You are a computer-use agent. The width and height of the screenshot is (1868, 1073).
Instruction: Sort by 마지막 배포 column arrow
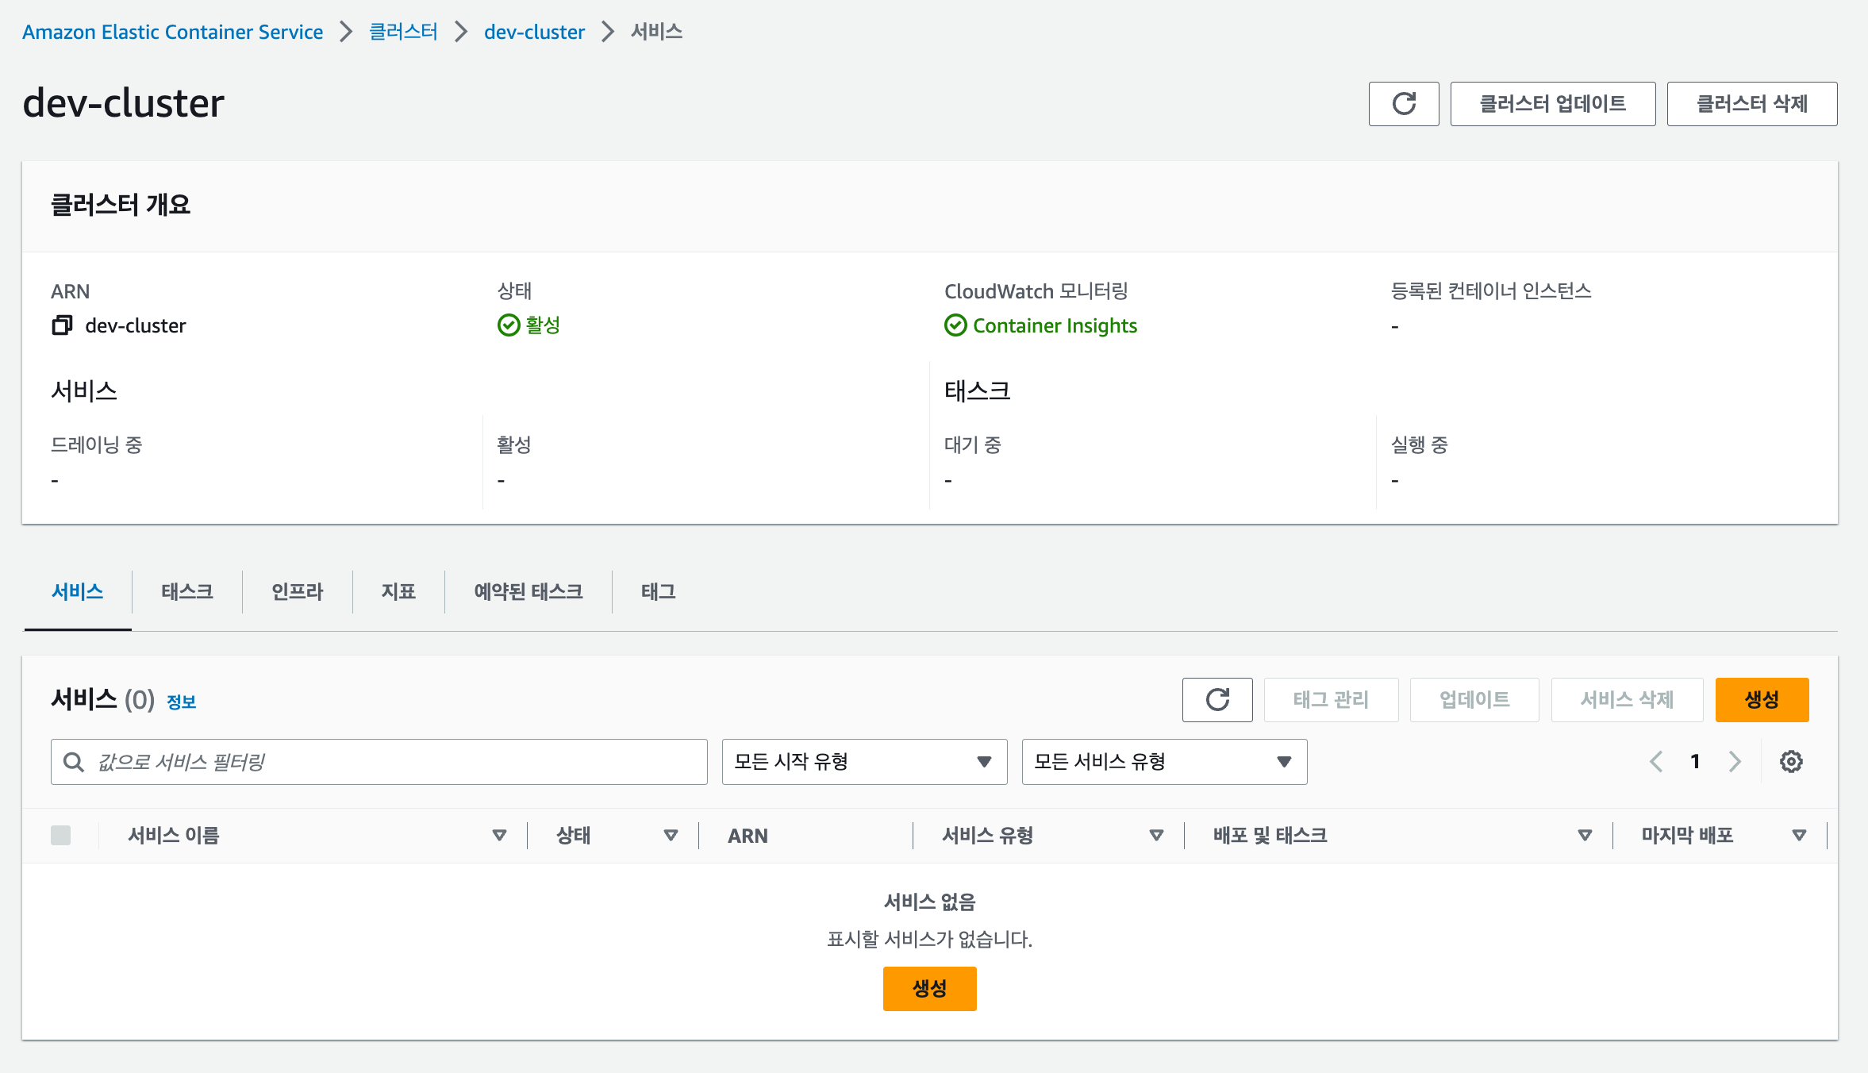coord(1799,835)
